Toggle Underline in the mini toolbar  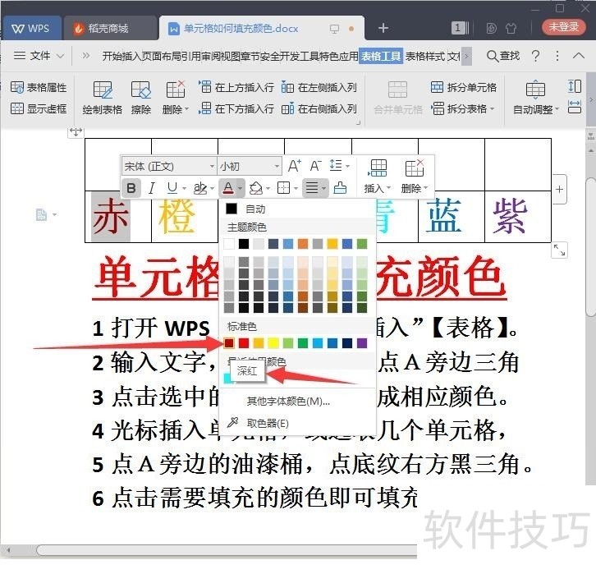[172, 188]
